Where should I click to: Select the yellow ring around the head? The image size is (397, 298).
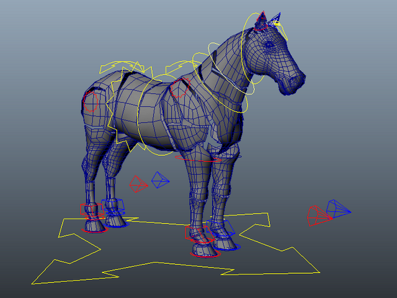click(x=252, y=48)
